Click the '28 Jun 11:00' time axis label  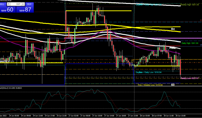pyautogui.click(x=169, y=116)
